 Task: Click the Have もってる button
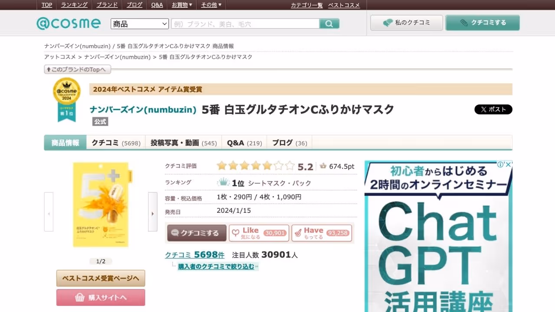click(321, 233)
